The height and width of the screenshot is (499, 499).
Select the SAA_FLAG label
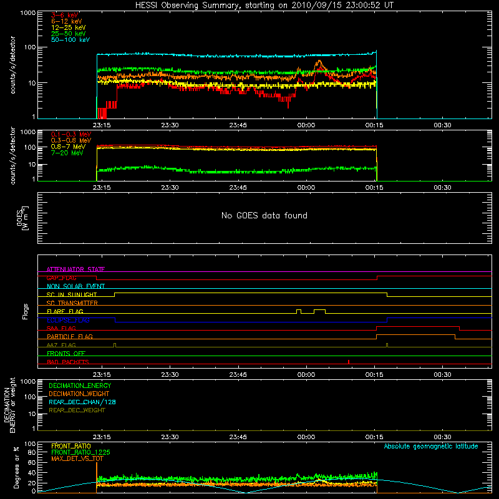(x=61, y=328)
